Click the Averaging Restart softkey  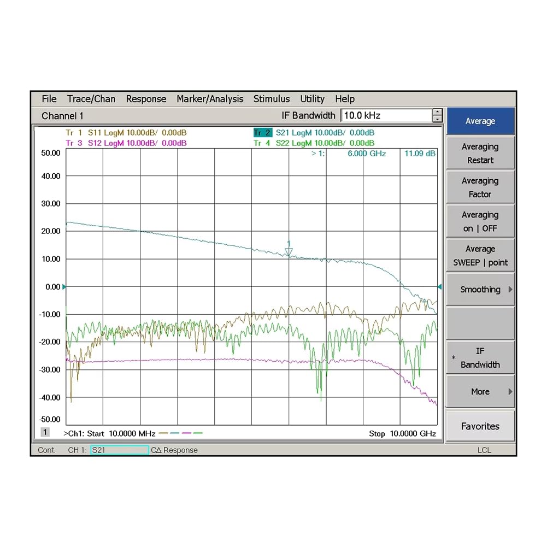[x=480, y=154]
